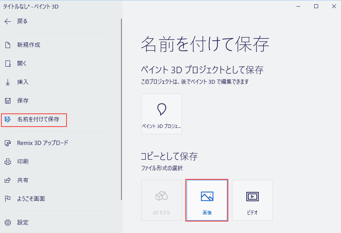Viewport: 341px width, 233px height.
Task: Go back via 戻る label
Action: coord(23,21)
